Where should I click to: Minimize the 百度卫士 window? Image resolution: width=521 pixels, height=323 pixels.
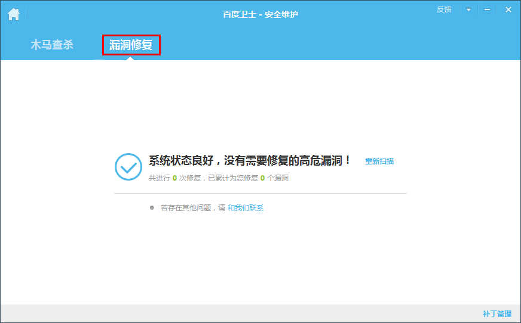point(487,10)
